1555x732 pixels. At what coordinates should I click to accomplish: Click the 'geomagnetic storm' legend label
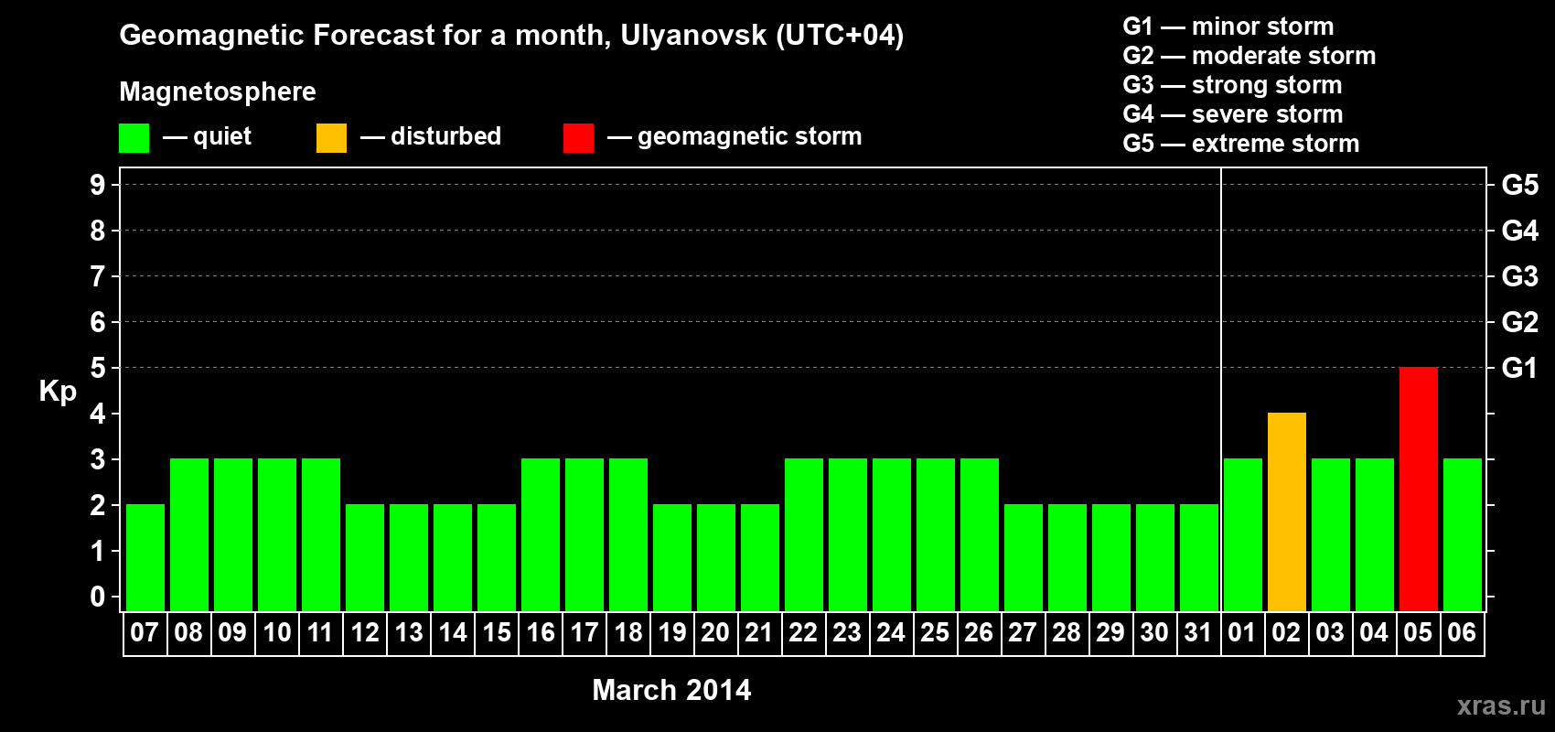pos(749,137)
